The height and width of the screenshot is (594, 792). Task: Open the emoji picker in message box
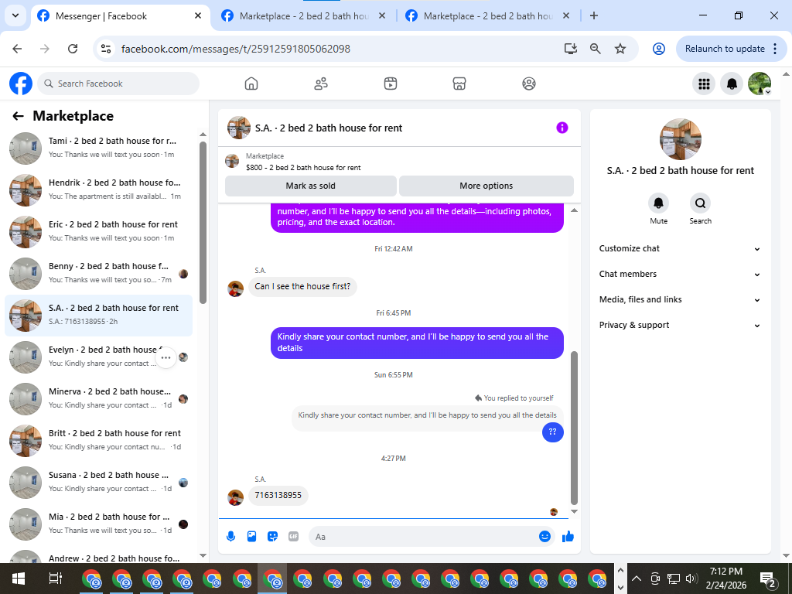click(x=544, y=537)
